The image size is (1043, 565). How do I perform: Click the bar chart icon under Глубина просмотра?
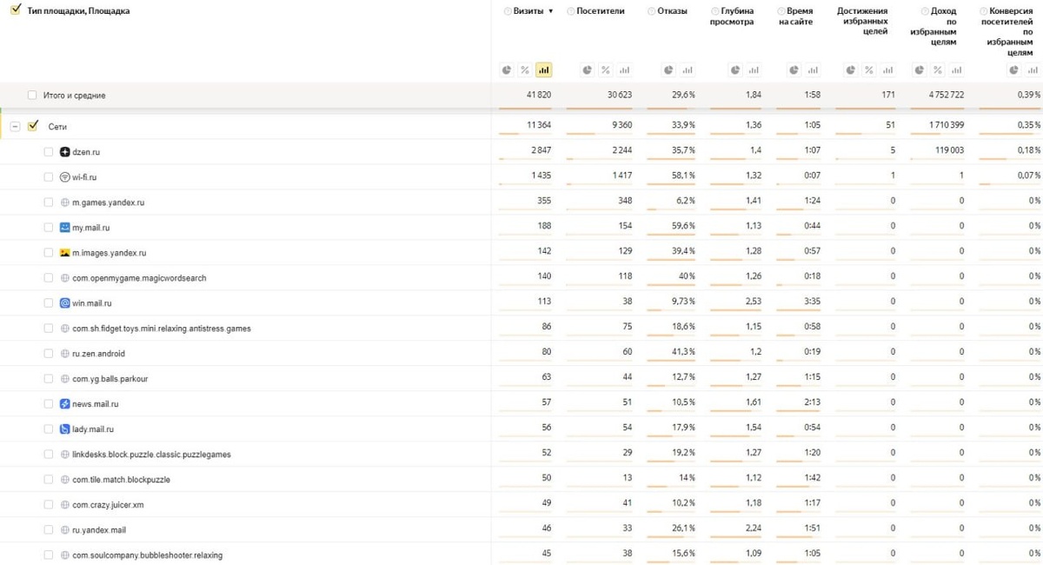coord(754,70)
